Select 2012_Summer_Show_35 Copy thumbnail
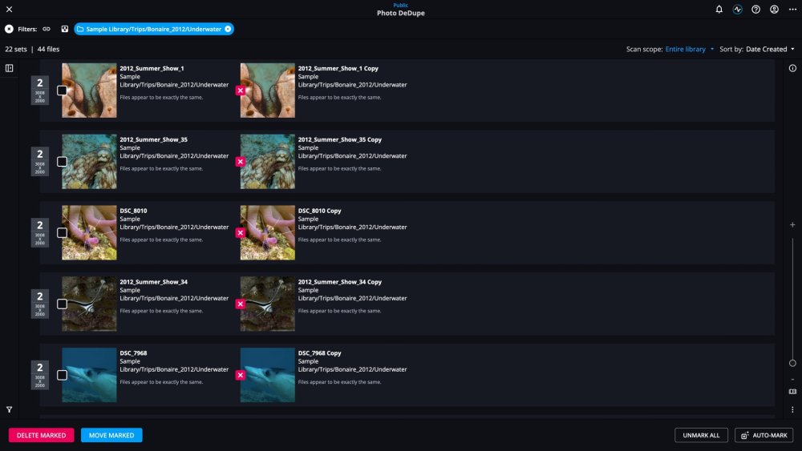The width and height of the screenshot is (802, 451). click(268, 161)
